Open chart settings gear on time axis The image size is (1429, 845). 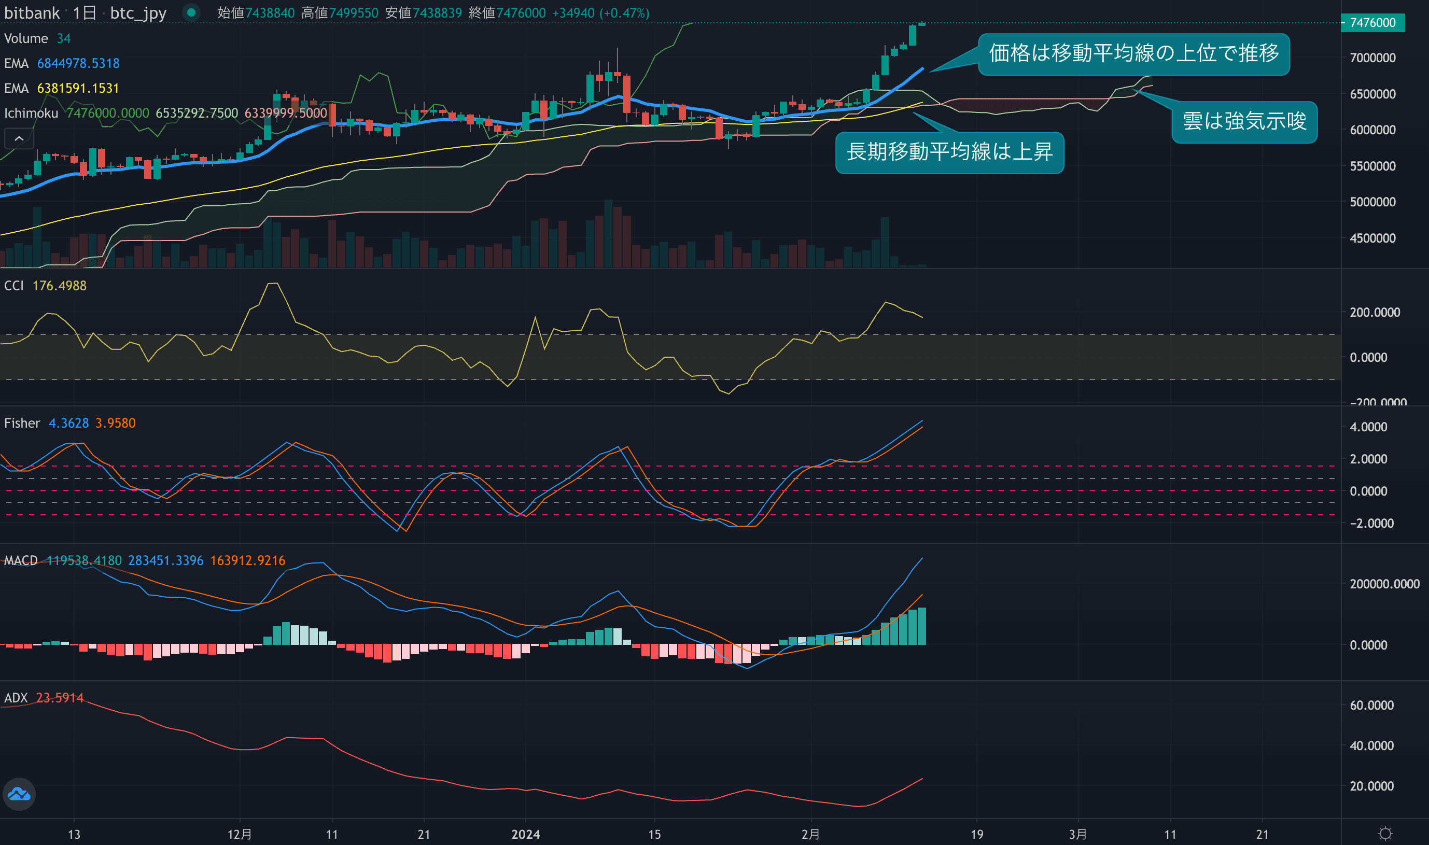1385,834
